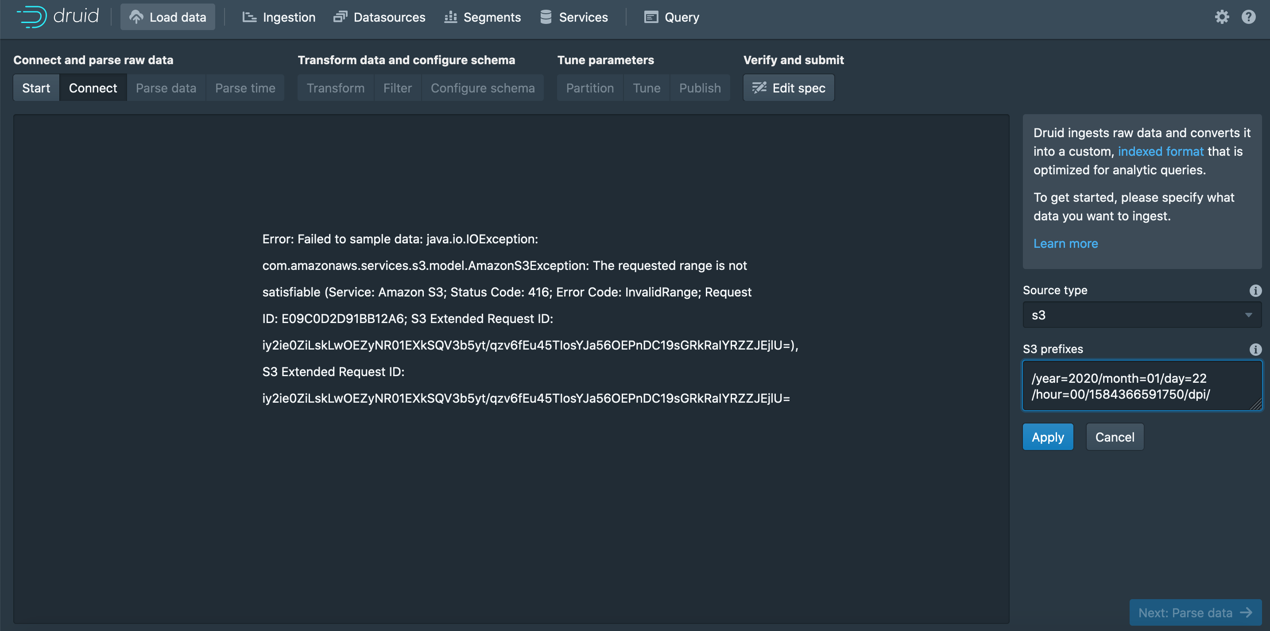This screenshot has width=1270, height=631.
Task: Open the help question mark menu
Action: [1248, 17]
